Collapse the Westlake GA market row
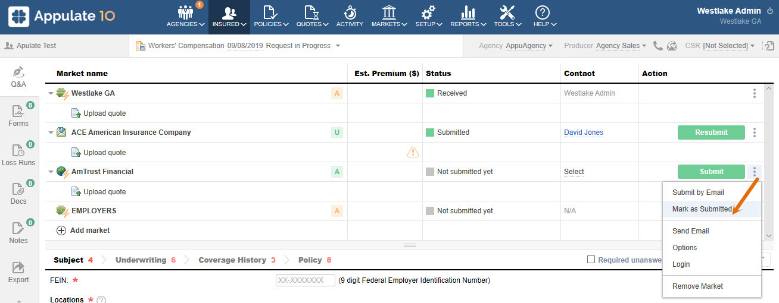Screen dimensions: 779x303 point(51,94)
